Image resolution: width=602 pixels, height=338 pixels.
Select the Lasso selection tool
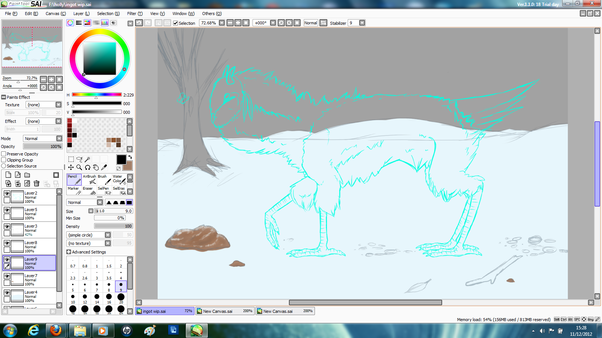tap(79, 159)
